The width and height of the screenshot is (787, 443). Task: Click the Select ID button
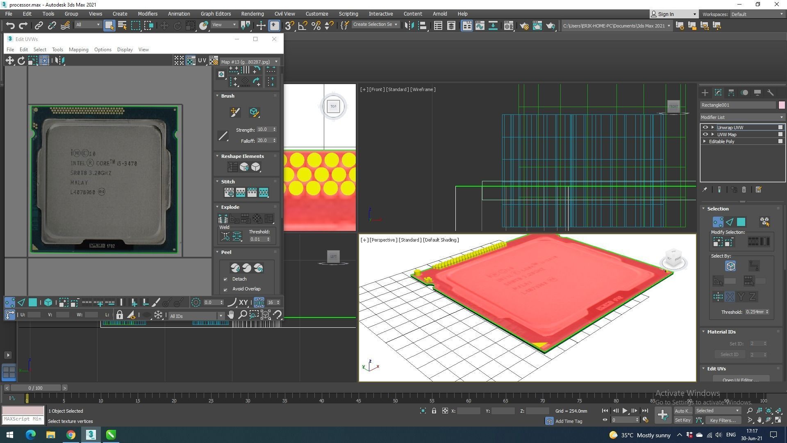[729, 354]
